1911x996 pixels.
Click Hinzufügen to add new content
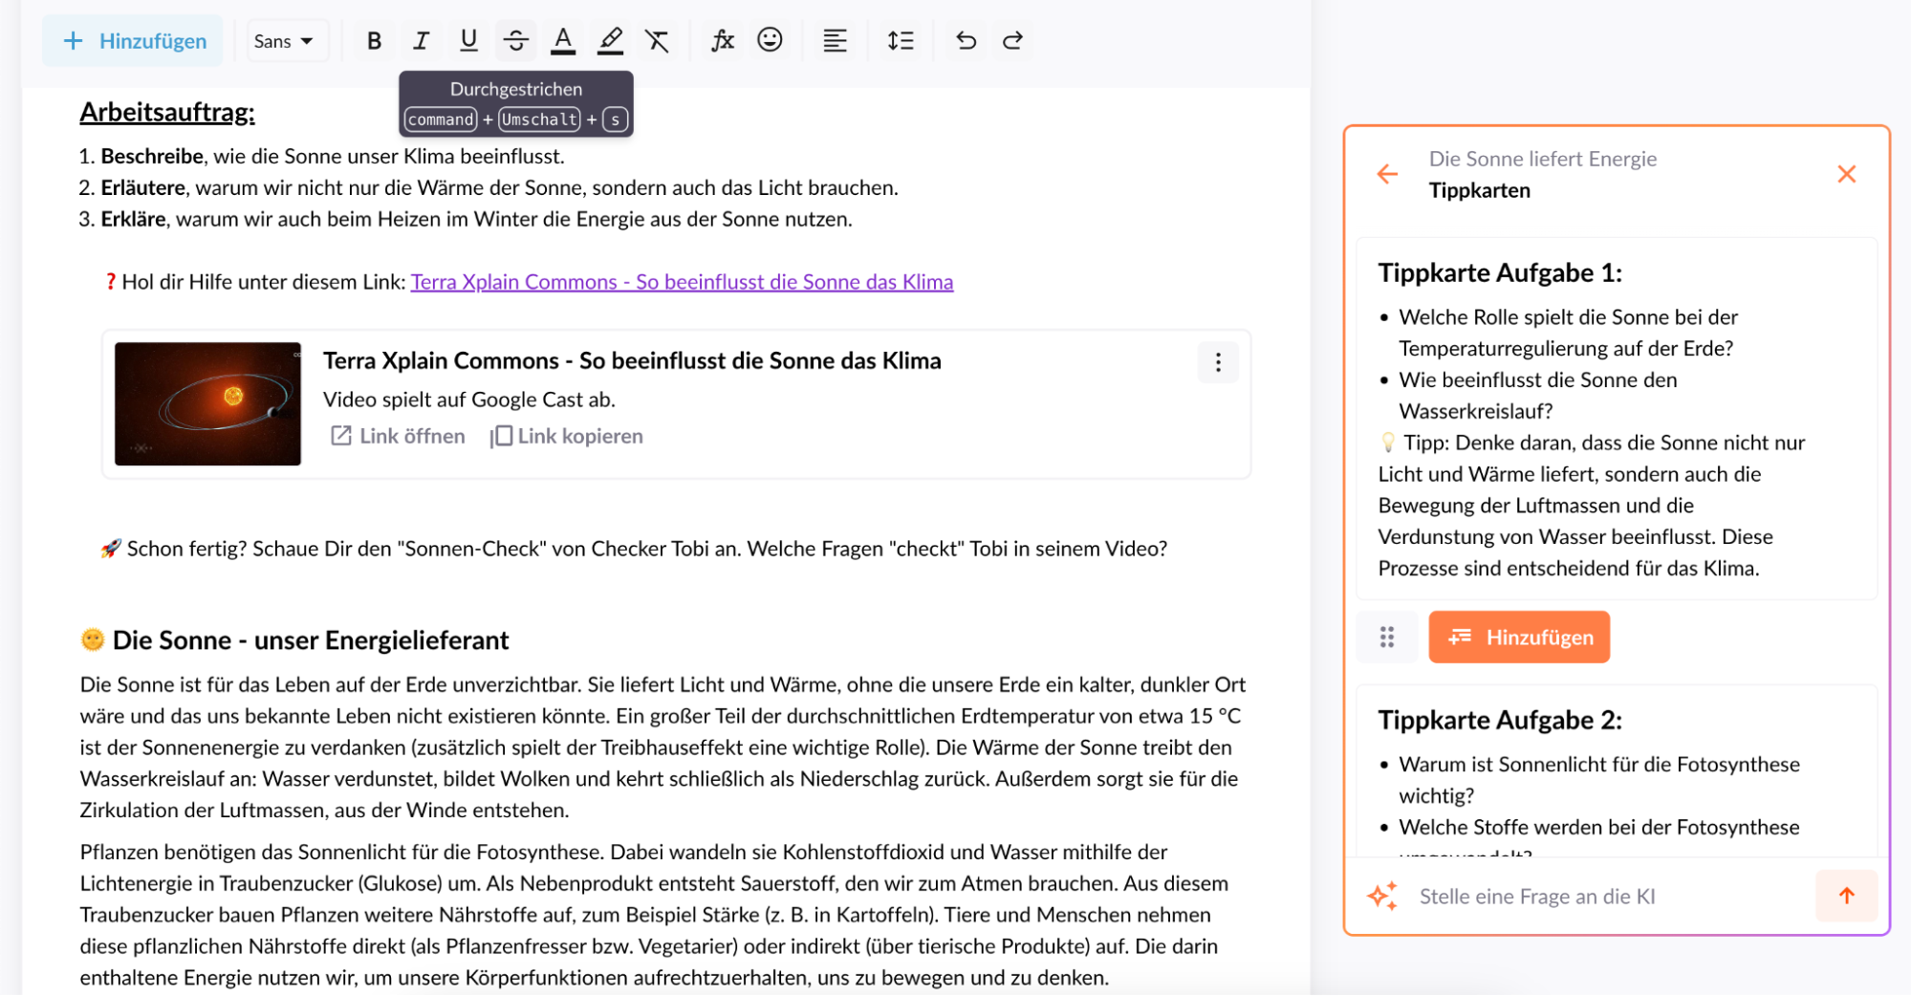132,40
